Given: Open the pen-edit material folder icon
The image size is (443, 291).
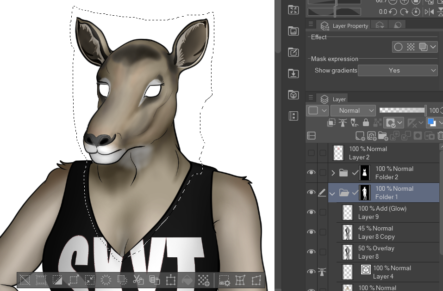Looking at the screenshot, I should [x=293, y=53].
